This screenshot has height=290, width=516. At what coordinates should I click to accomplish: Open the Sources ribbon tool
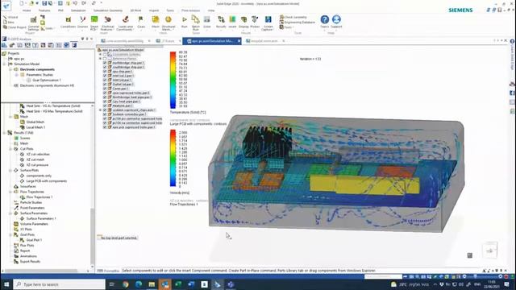coord(82,23)
